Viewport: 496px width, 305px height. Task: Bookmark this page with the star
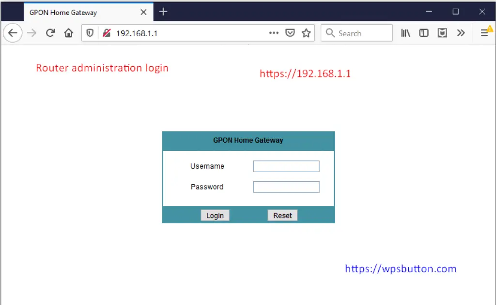(306, 33)
